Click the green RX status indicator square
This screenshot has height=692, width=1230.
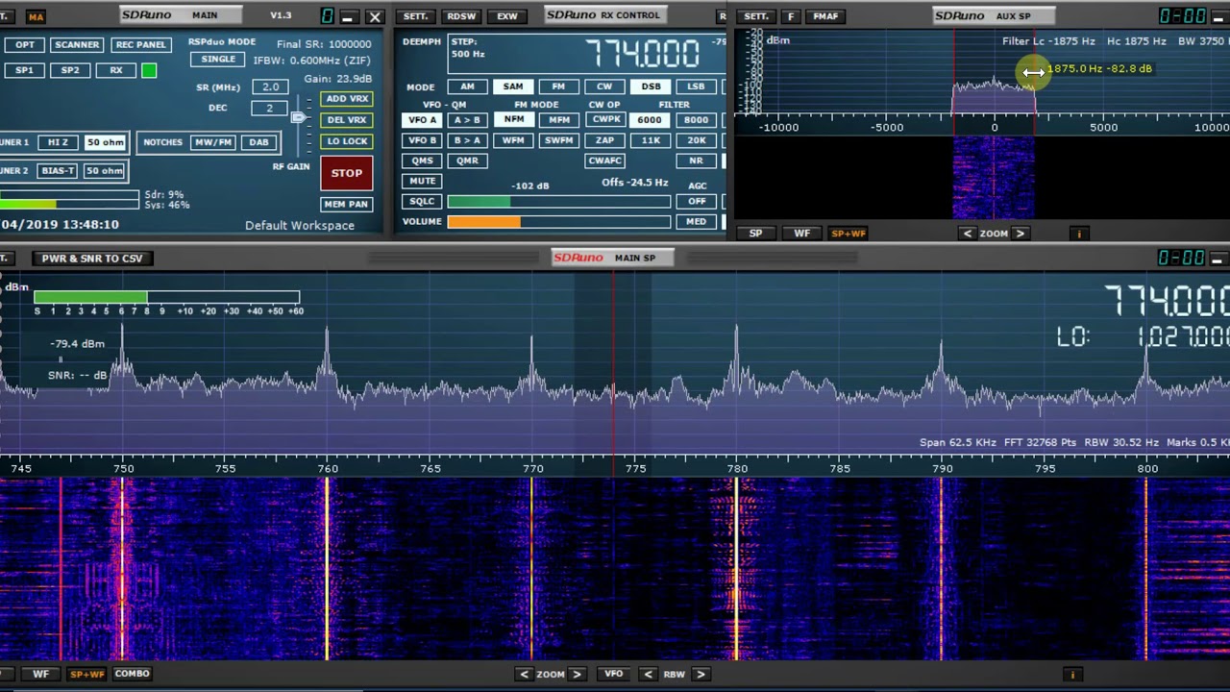pyautogui.click(x=149, y=70)
